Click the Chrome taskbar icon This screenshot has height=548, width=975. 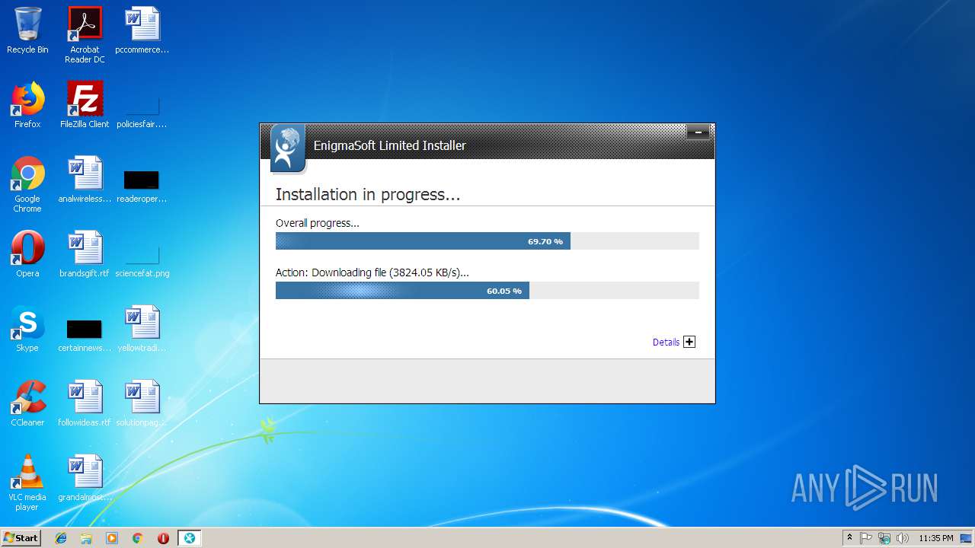point(138,538)
